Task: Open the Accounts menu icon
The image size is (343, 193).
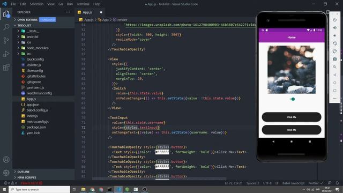Action: [6, 160]
